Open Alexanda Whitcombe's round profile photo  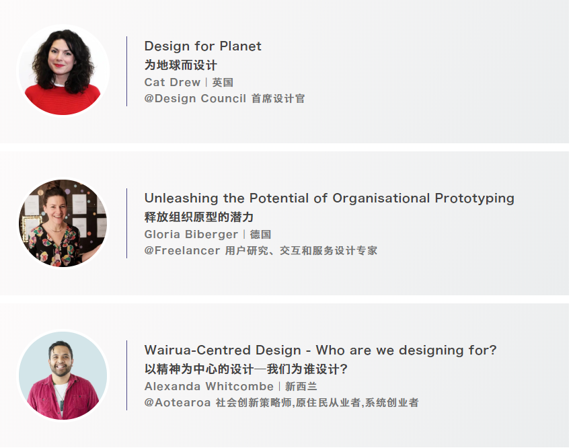click(x=63, y=375)
